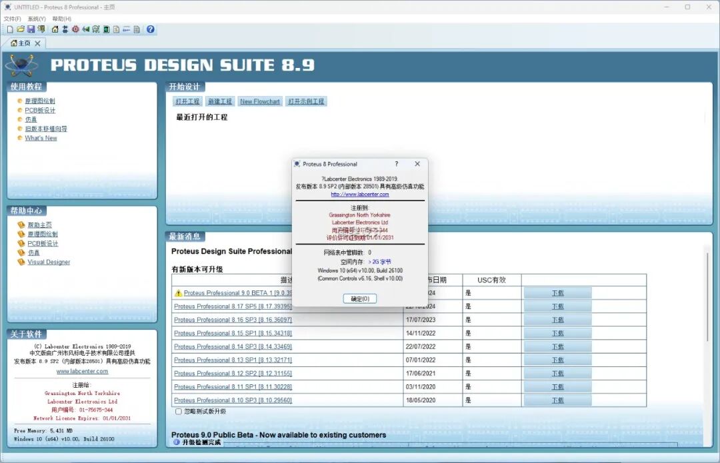Click the question mark in the Proteus dialog
Viewport: 720px width, 463px height.
coord(396,163)
